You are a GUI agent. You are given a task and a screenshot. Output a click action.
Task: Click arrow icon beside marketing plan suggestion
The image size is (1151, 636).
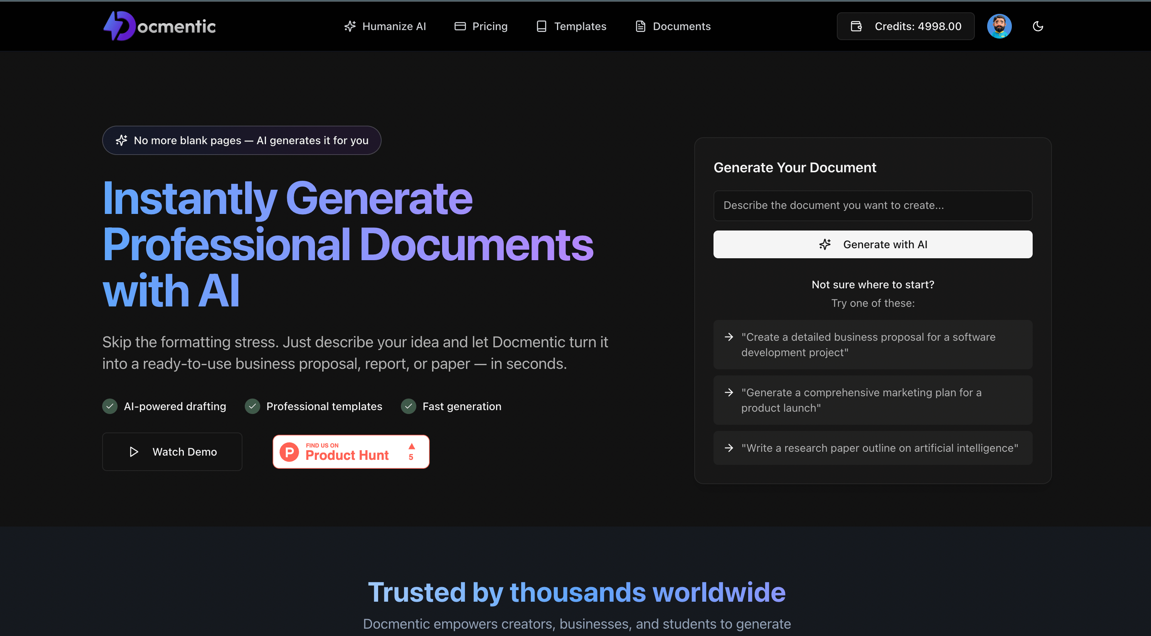pyautogui.click(x=729, y=392)
